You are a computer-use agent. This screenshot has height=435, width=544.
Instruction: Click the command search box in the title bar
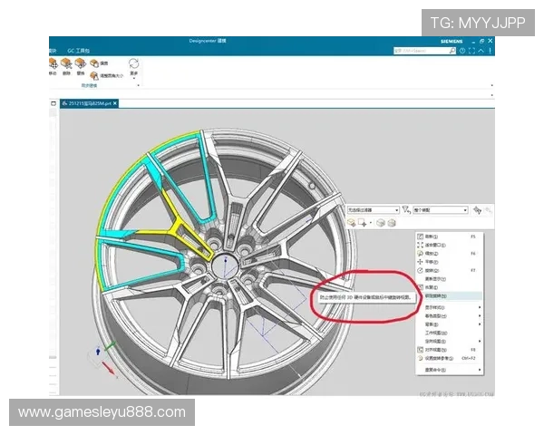click(x=419, y=50)
